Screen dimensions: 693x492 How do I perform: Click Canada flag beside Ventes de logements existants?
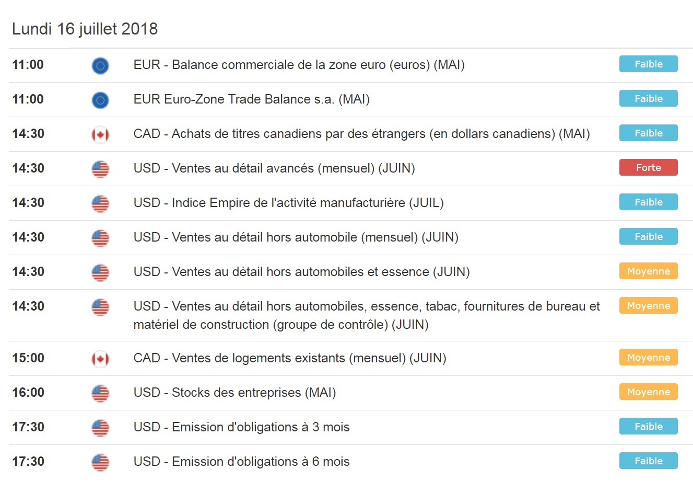pos(100,359)
